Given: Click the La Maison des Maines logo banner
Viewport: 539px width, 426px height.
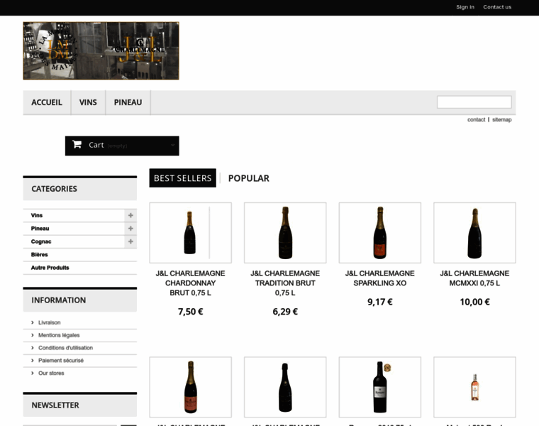Looking at the screenshot, I should pos(101,51).
